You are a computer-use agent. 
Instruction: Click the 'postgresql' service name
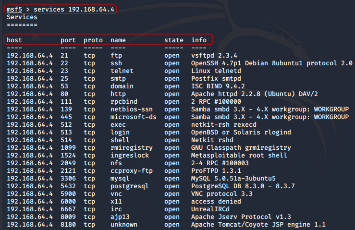(130, 186)
